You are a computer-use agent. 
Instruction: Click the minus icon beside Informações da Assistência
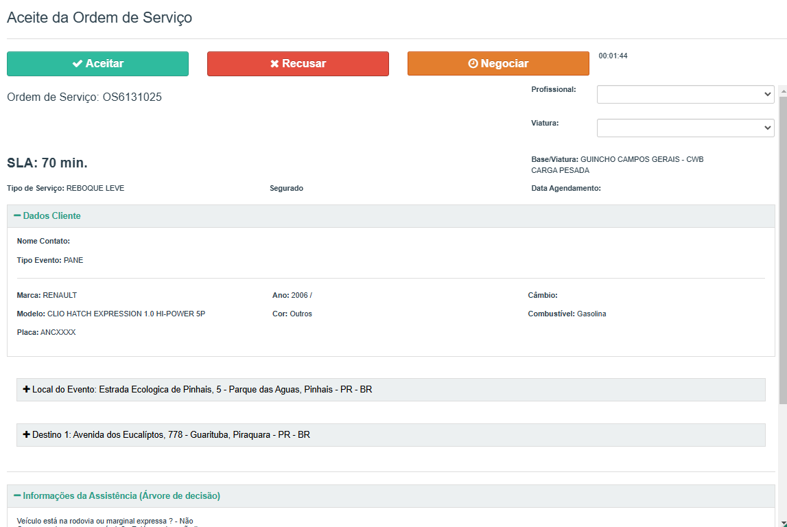pos(17,496)
